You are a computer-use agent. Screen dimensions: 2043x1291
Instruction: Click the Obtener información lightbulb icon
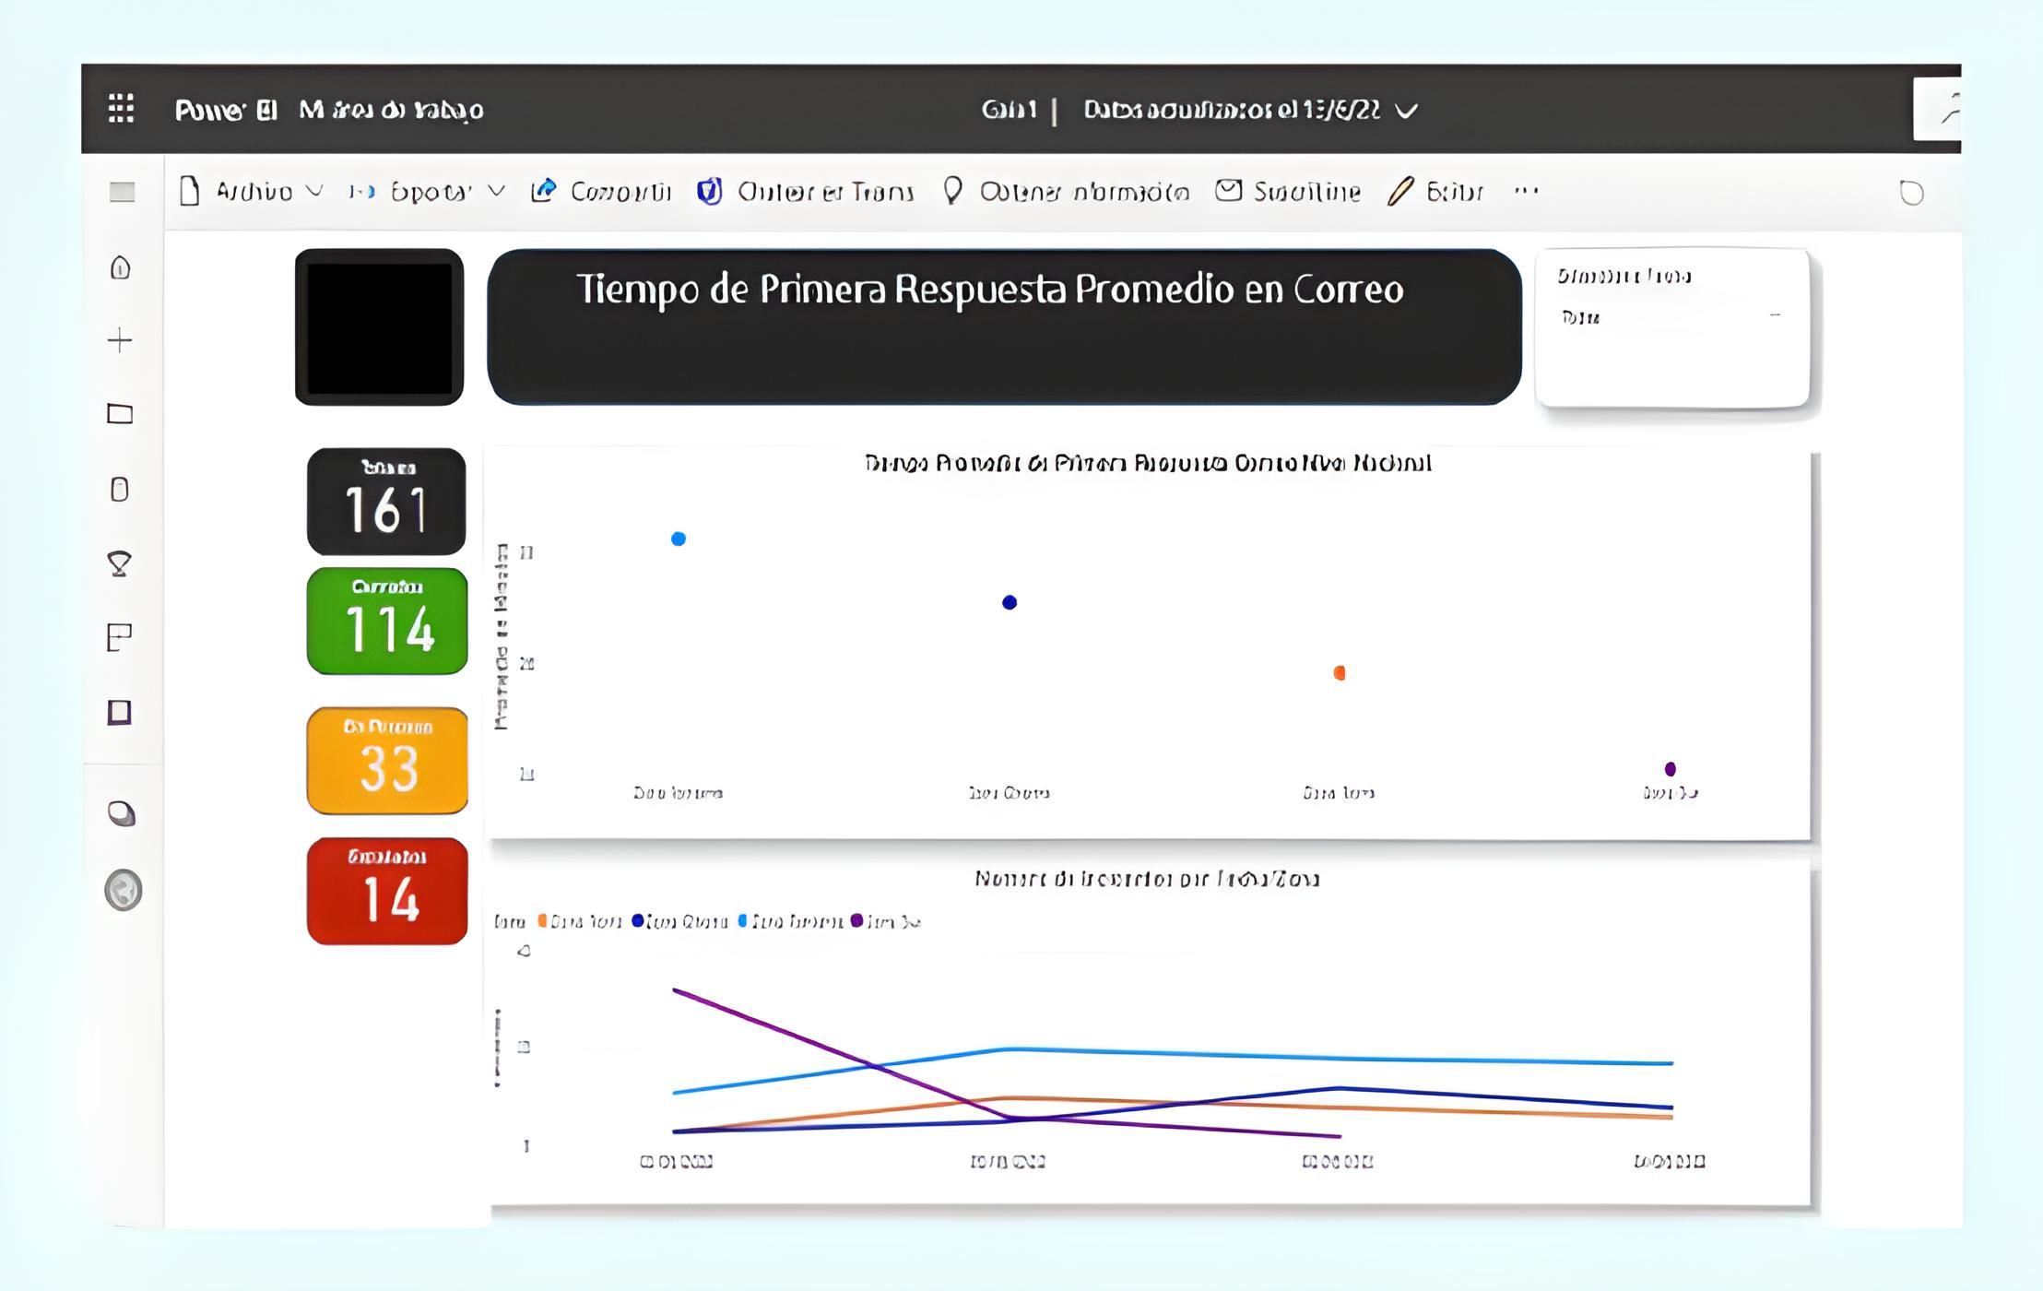952,191
